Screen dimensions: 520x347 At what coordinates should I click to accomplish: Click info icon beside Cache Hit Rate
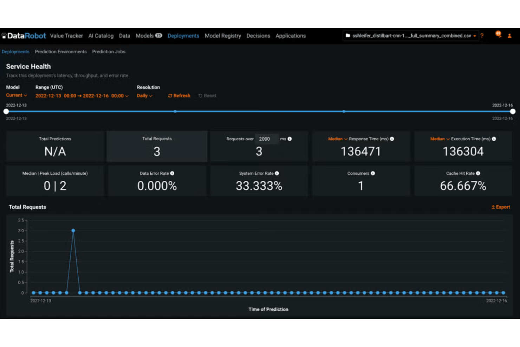pyautogui.click(x=478, y=173)
